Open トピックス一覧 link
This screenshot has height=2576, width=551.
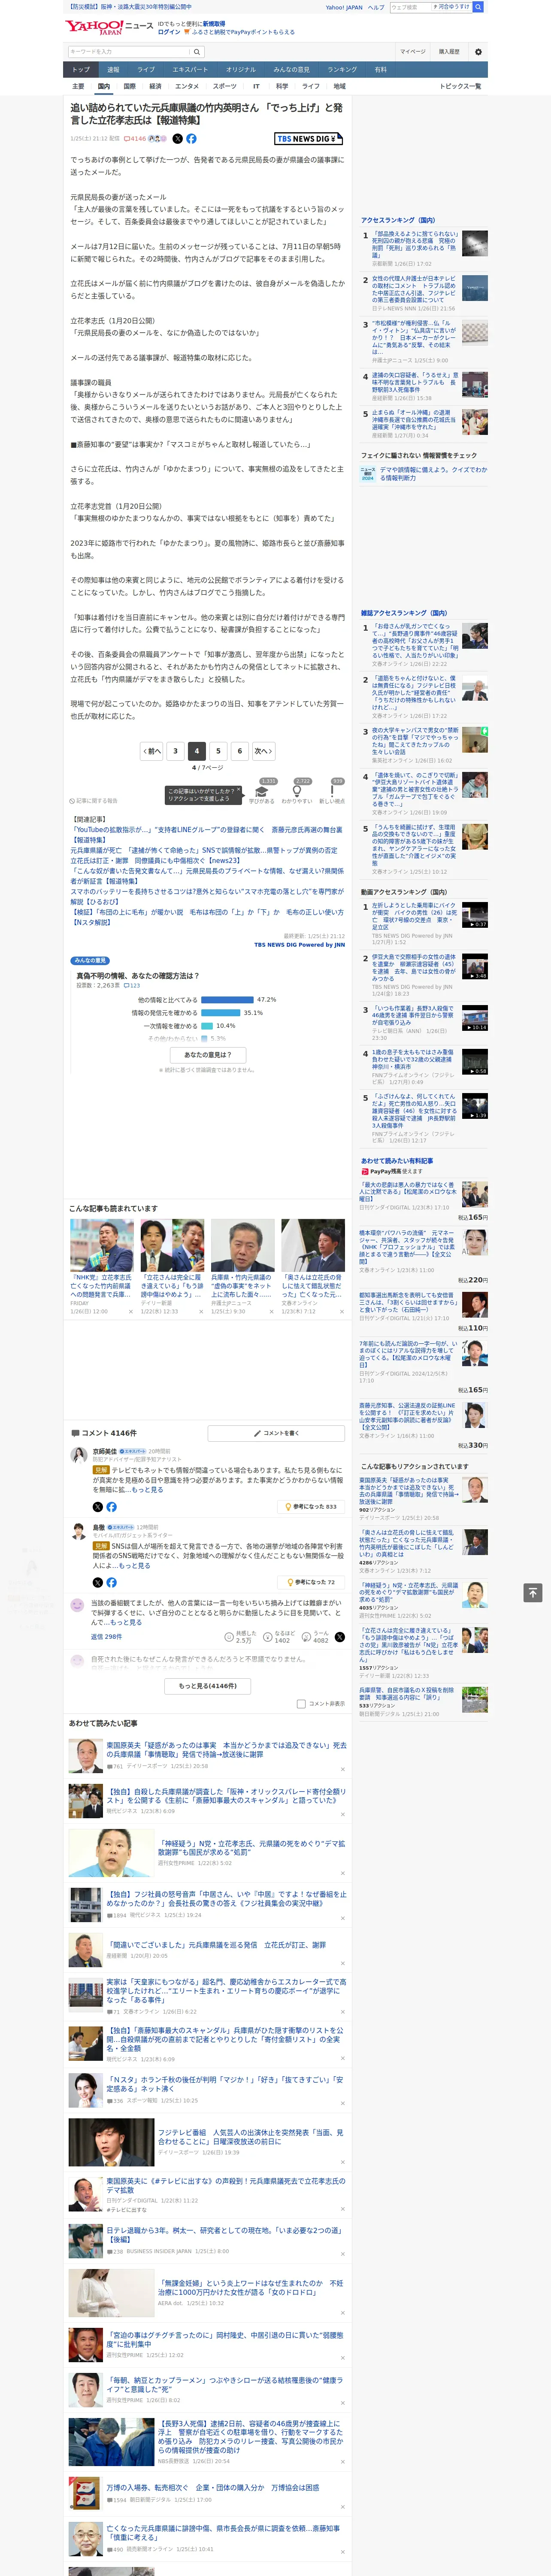click(460, 86)
